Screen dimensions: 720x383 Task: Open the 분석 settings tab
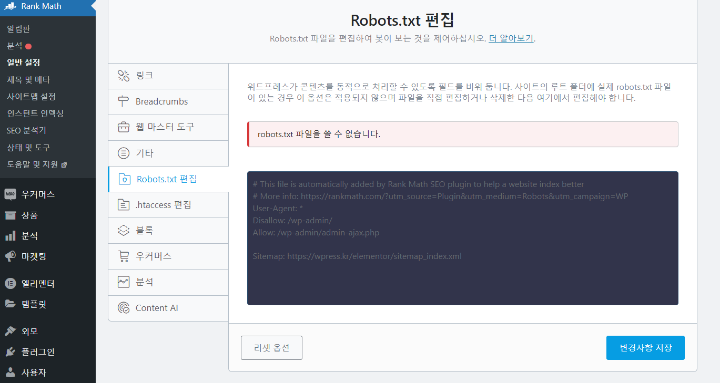coord(124,282)
